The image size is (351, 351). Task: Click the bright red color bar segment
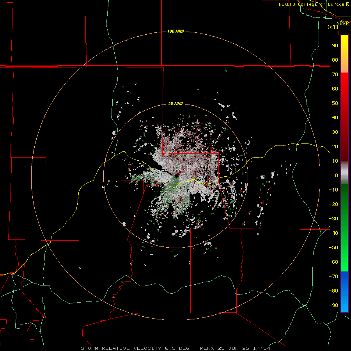pyautogui.click(x=344, y=77)
